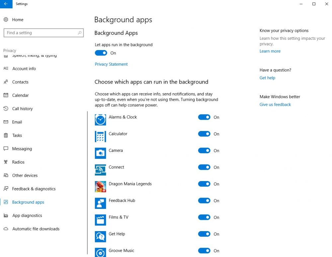Click the Connect app icon
Viewport: 332px width, 257px height.
click(100, 170)
